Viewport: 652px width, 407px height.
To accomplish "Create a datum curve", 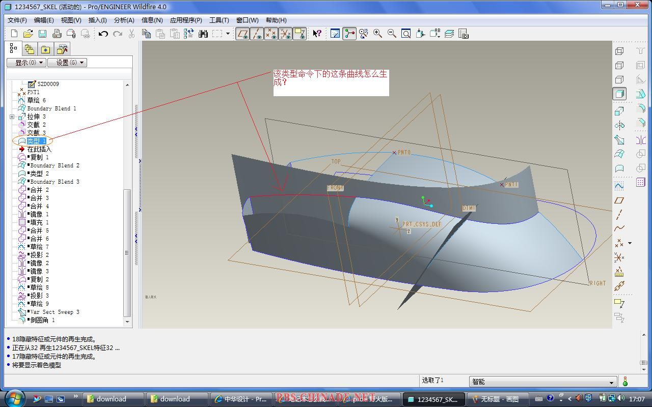I will click(619, 229).
